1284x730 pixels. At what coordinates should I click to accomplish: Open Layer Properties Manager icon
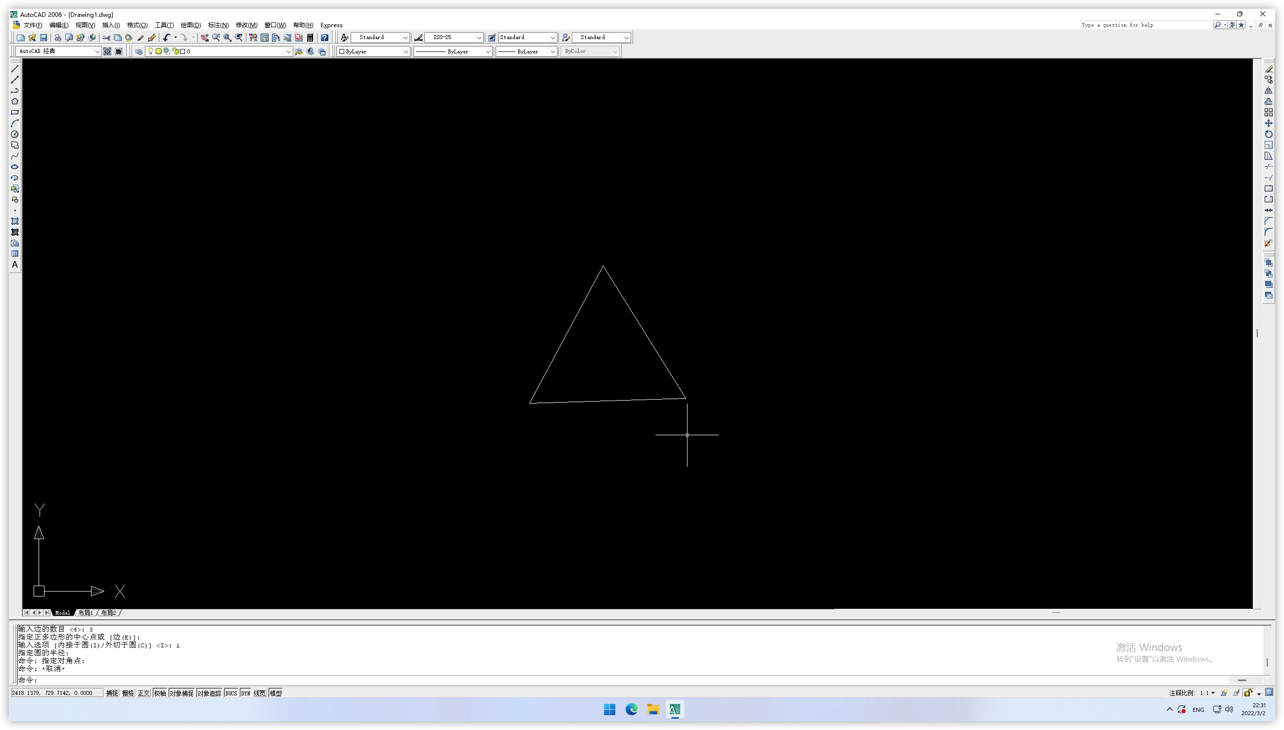pyautogui.click(x=139, y=51)
